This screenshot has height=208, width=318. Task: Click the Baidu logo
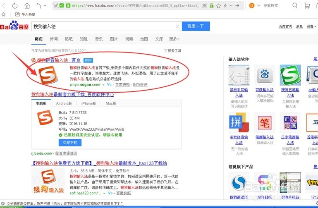coord(14,26)
